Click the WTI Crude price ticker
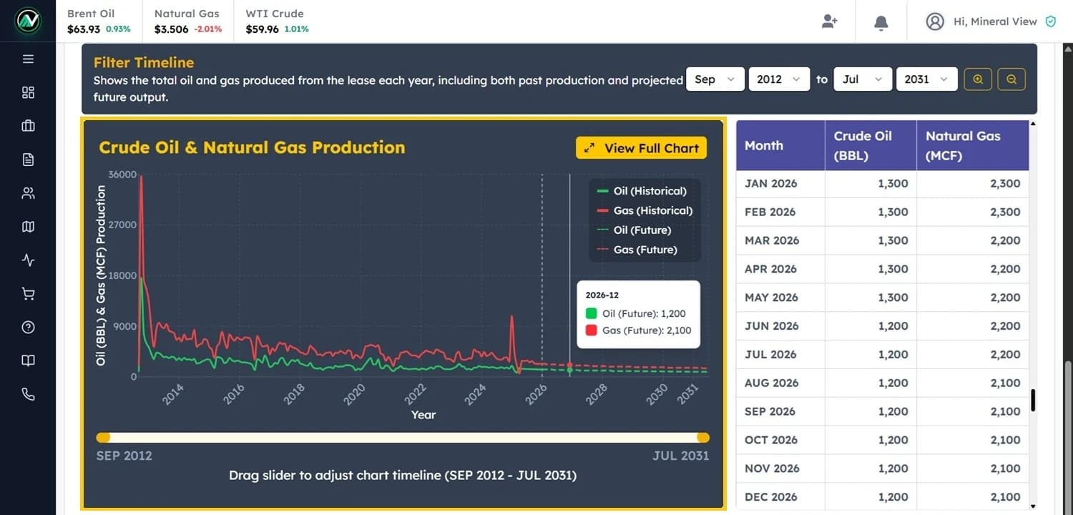The width and height of the screenshot is (1073, 515). 278,21
